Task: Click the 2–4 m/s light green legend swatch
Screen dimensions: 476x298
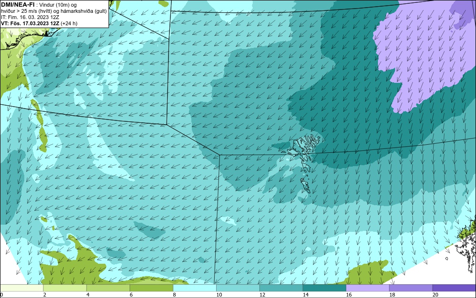Action: click(x=65, y=288)
